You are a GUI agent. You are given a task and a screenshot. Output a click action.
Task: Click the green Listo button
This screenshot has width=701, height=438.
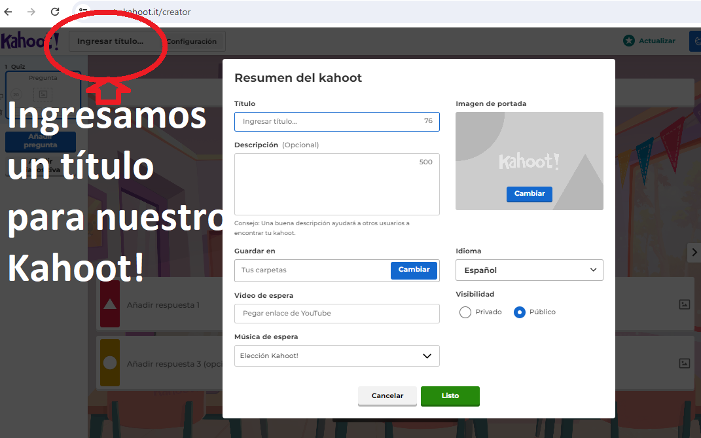(450, 396)
